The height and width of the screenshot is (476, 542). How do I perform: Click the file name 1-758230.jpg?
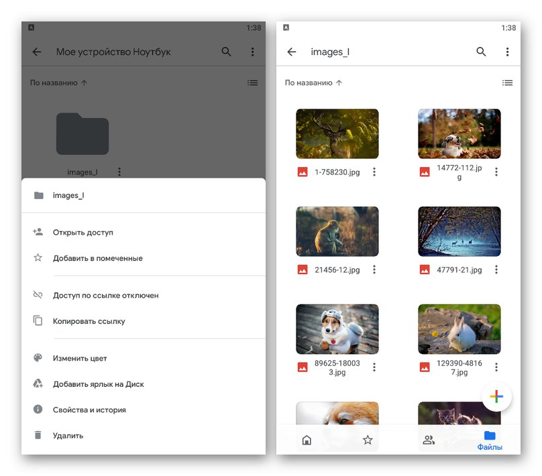tap(337, 172)
